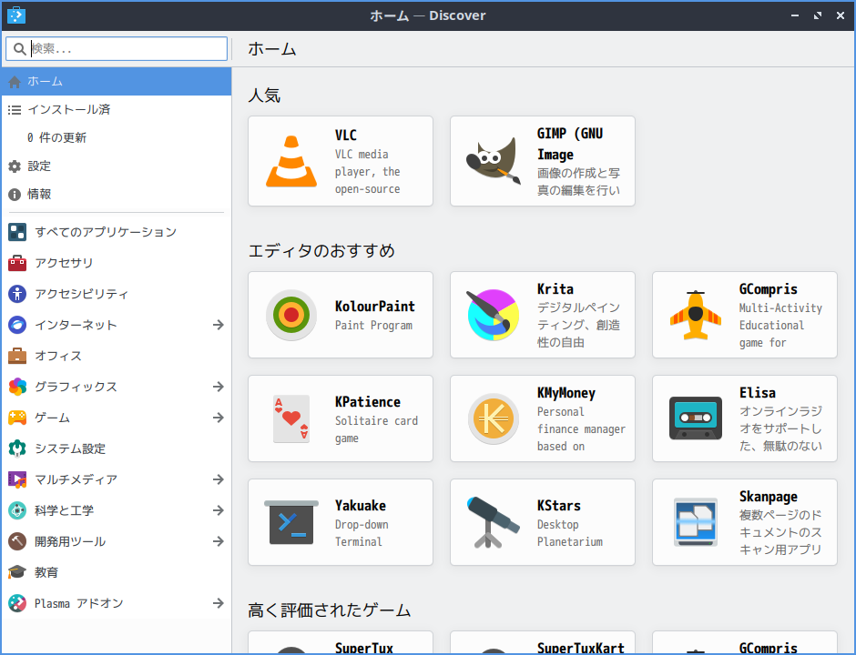856x655 pixels.
Task: Expand インターネット subcategories arrow
Action: coord(219,325)
